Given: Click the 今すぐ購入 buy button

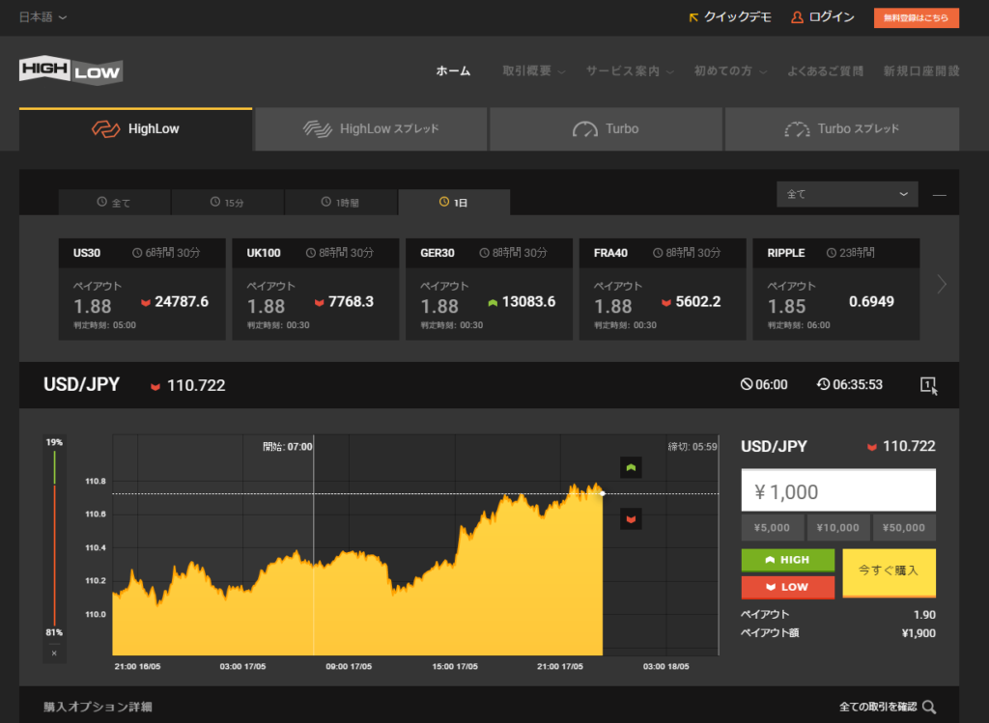Looking at the screenshot, I should coord(888,571).
